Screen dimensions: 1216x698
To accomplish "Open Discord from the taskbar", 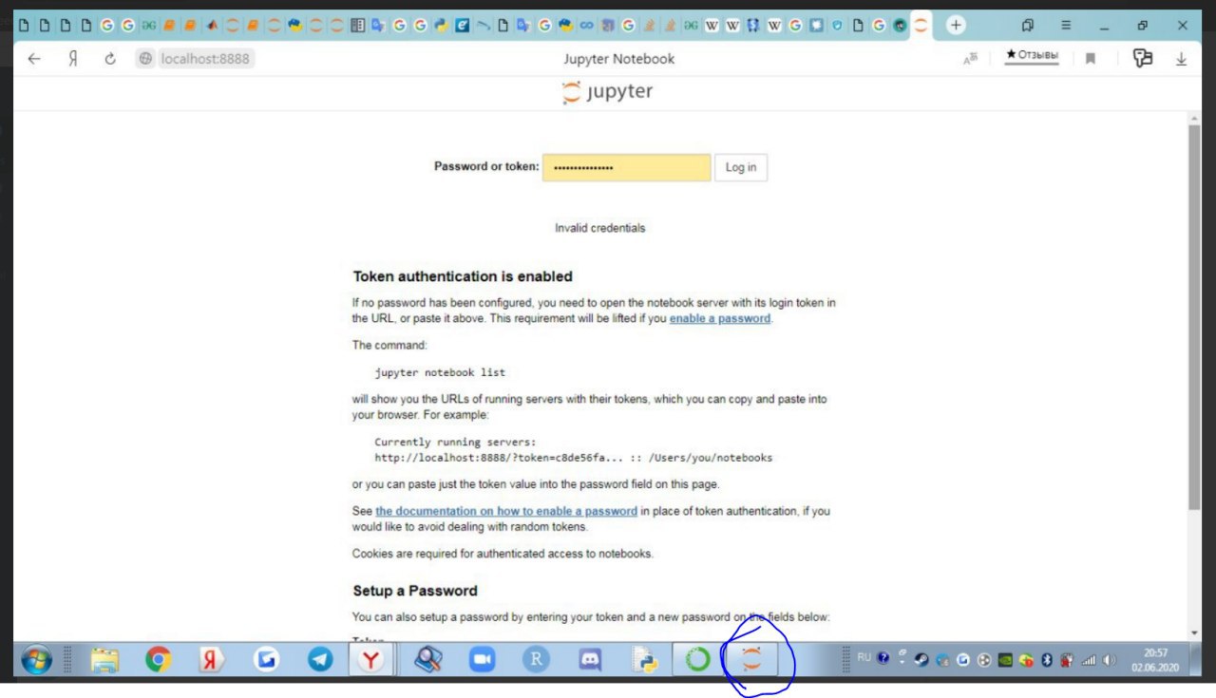I will point(590,660).
